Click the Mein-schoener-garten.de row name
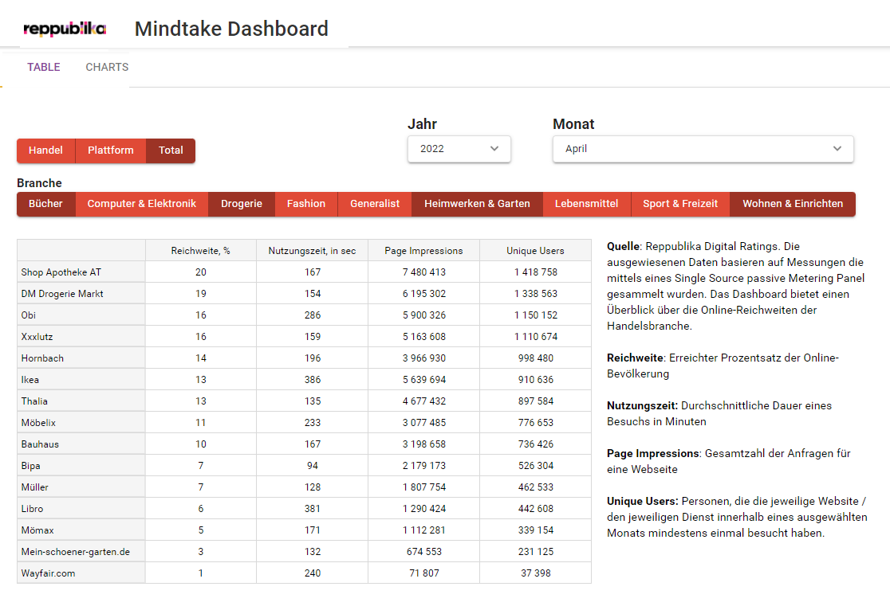This screenshot has height=610, width=890. coord(76,552)
